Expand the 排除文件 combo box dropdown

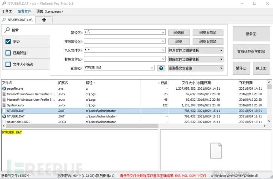coord(163,59)
